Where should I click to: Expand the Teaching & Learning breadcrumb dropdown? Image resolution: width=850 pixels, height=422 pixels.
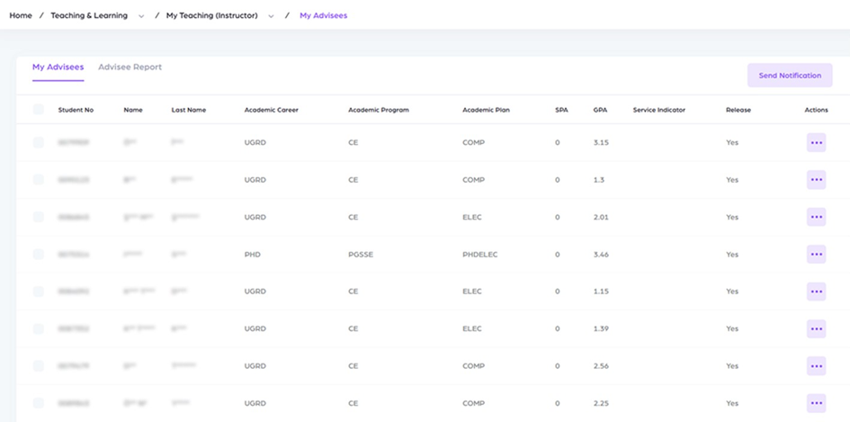coord(141,16)
